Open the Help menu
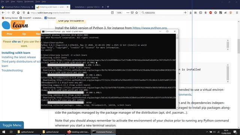 (x=44, y=1)
